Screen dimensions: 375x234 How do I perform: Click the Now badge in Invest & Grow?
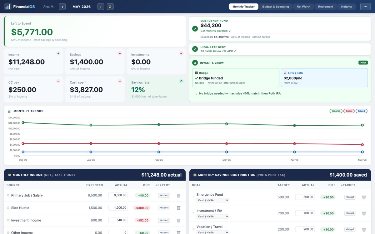click(363, 63)
